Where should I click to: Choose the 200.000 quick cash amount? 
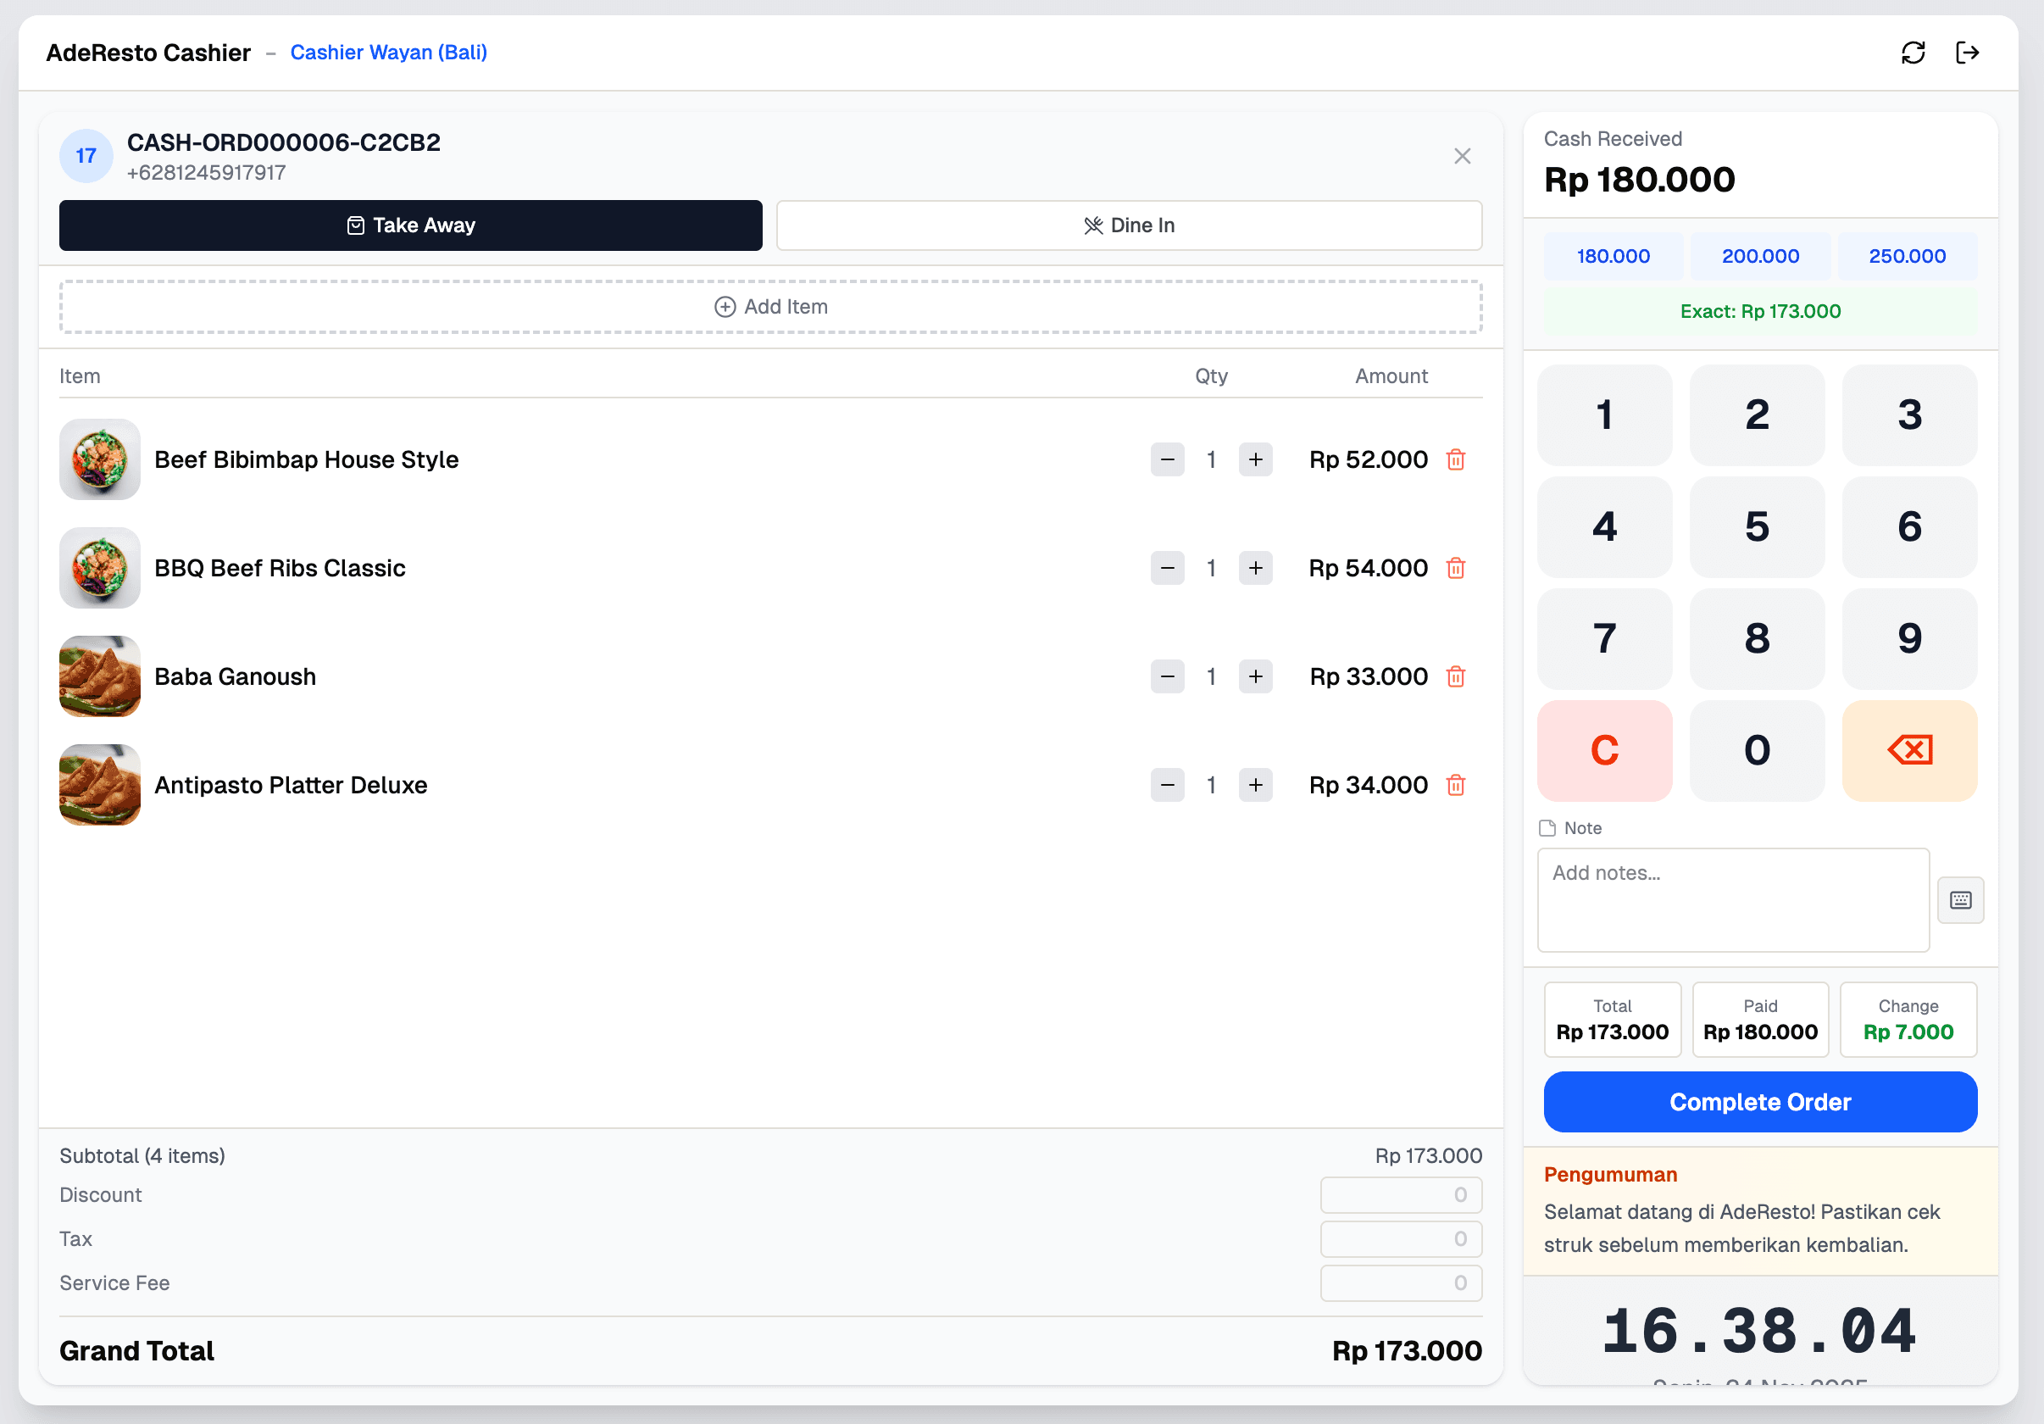[x=1760, y=257]
